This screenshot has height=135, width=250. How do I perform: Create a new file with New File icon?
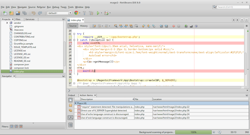[5, 13]
